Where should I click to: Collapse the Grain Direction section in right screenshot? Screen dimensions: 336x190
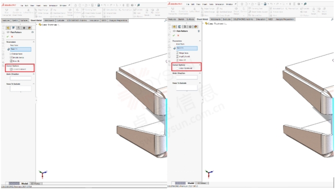tap(199, 73)
